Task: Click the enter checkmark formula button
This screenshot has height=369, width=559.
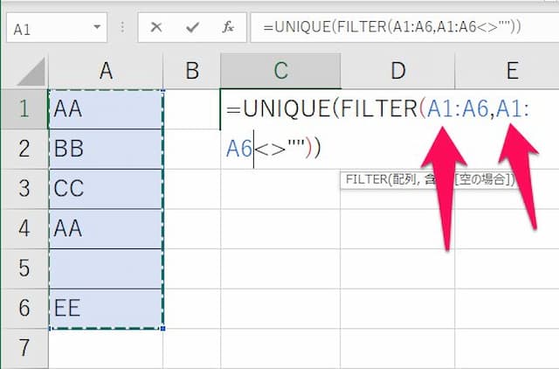Action: (192, 27)
